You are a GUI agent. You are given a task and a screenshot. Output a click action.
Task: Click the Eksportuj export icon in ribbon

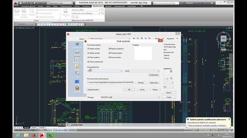[x=66, y=11]
